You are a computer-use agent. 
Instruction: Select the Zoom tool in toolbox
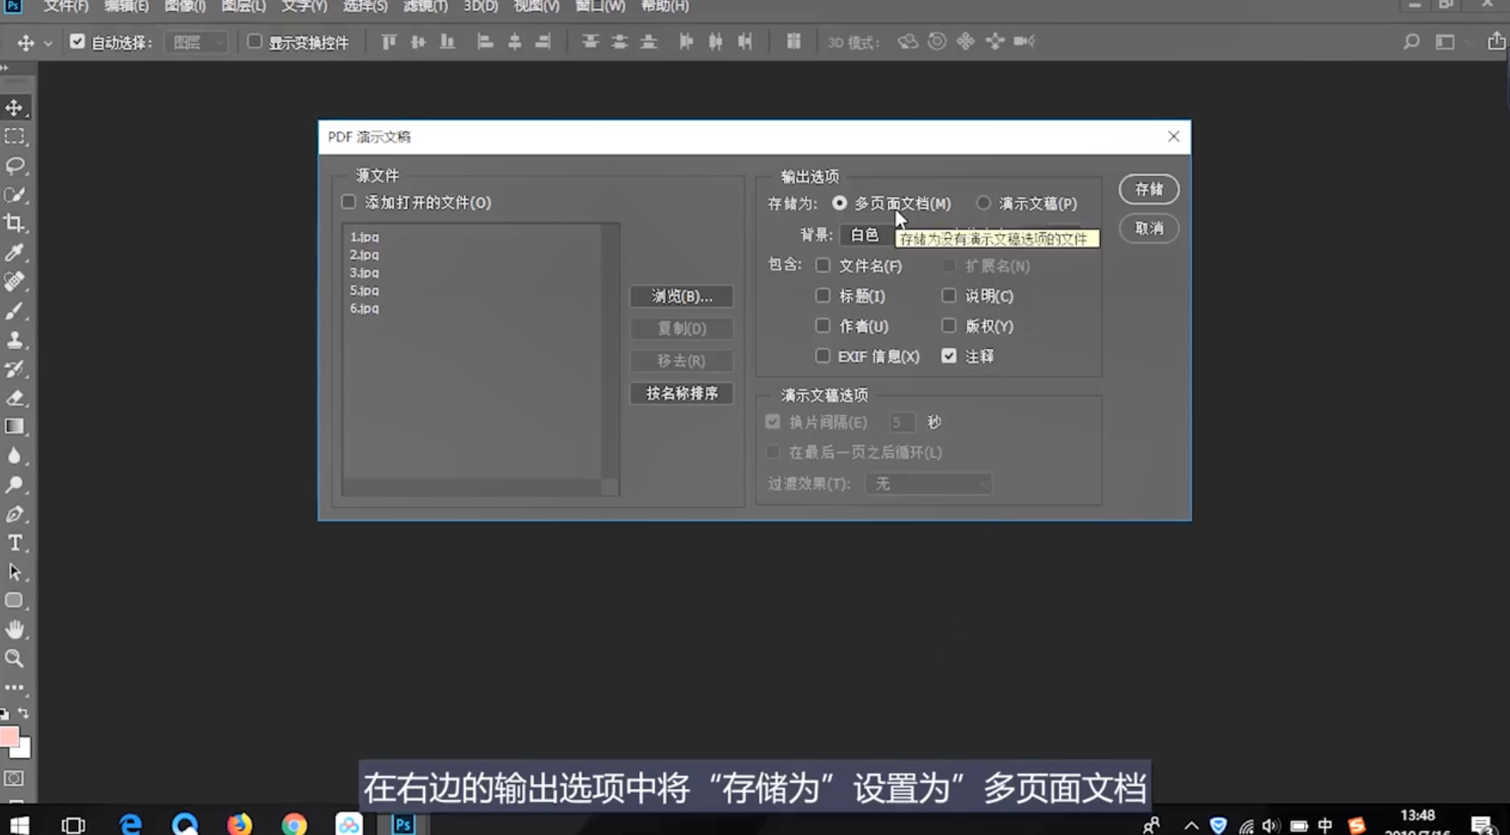point(14,659)
